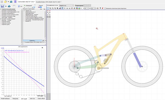Click the cloud upload icon beside save
The width and height of the screenshot is (165, 100).
(x=9, y=6)
